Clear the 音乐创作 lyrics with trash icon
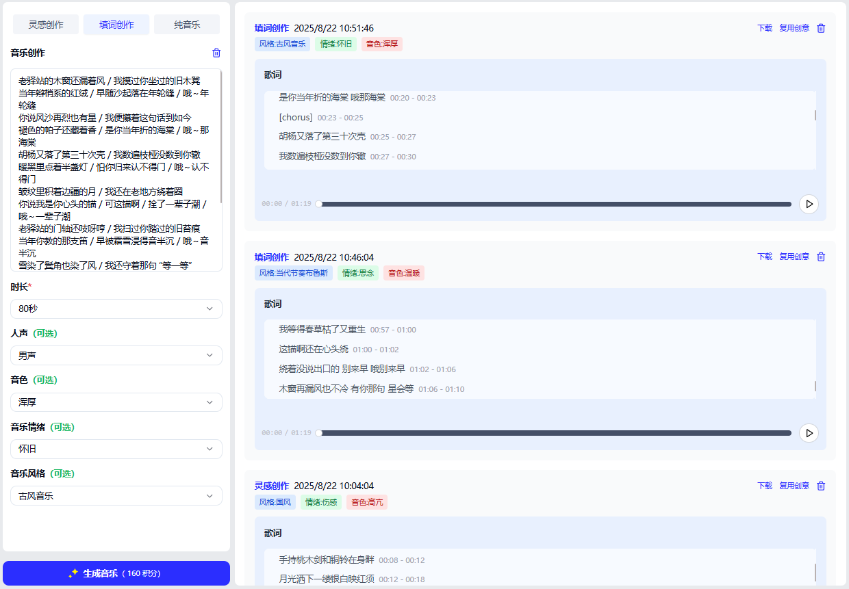Screen dimensions: 849x589 pos(216,53)
